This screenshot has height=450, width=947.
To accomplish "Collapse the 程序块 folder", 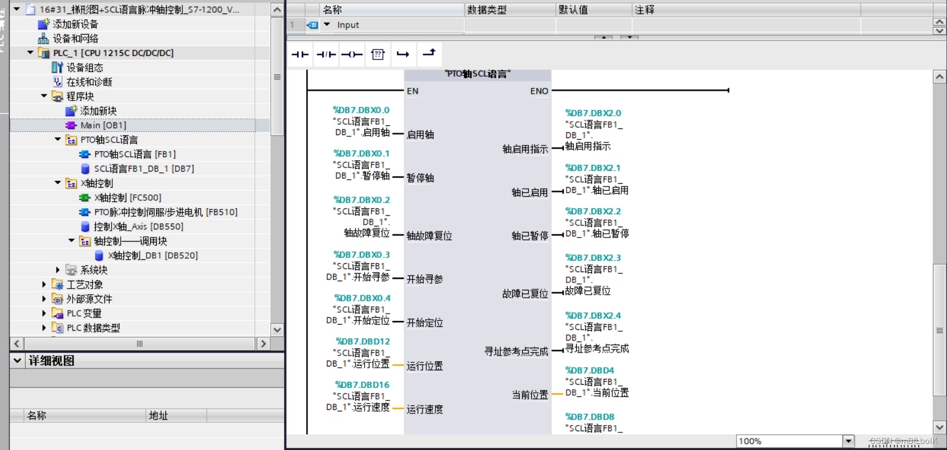I will point(43,95).
